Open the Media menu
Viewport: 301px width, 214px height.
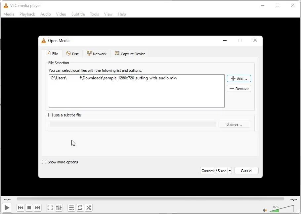(9, 14)
